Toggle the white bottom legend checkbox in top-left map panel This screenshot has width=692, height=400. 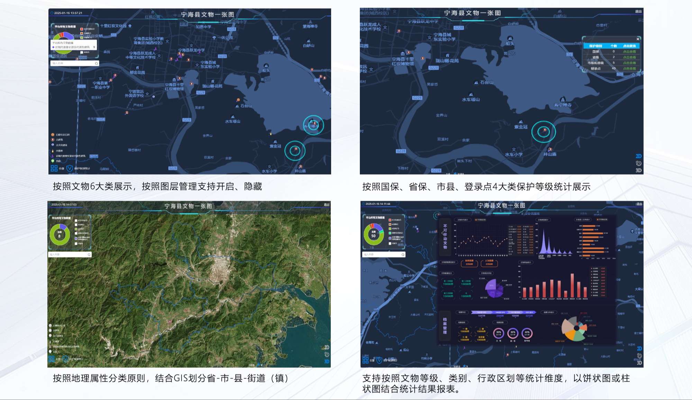(82, 52)
